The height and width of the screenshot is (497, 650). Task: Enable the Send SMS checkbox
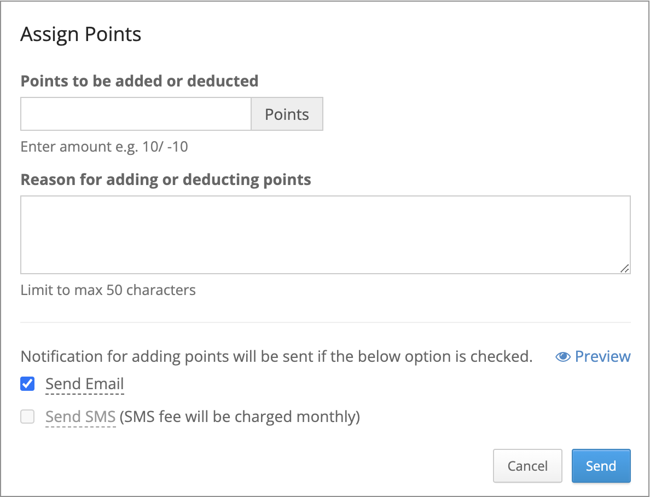pyautogui.click(x=27, y=416)
